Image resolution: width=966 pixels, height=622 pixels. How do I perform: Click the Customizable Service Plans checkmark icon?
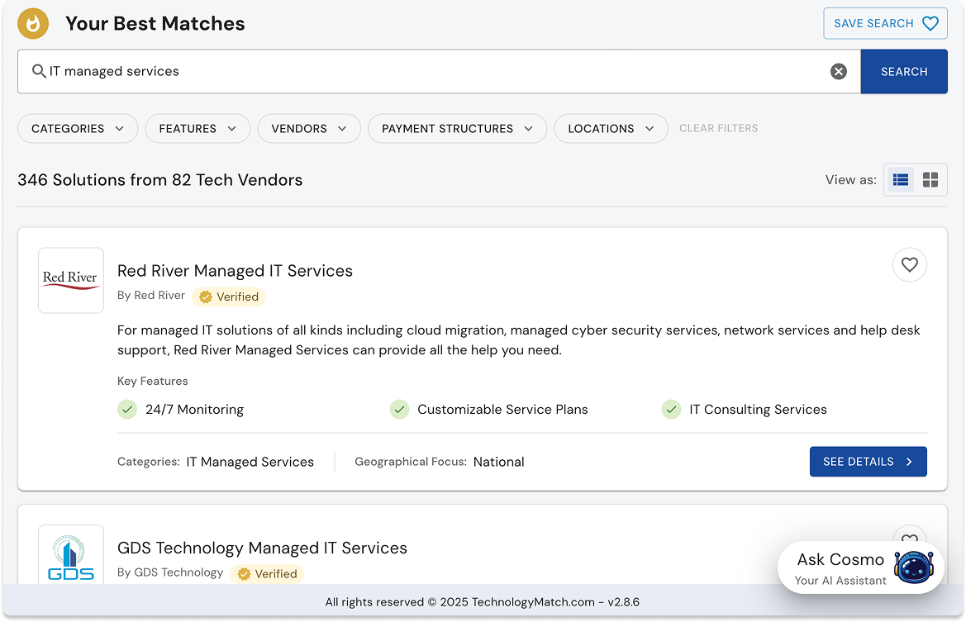pos(399,410)
